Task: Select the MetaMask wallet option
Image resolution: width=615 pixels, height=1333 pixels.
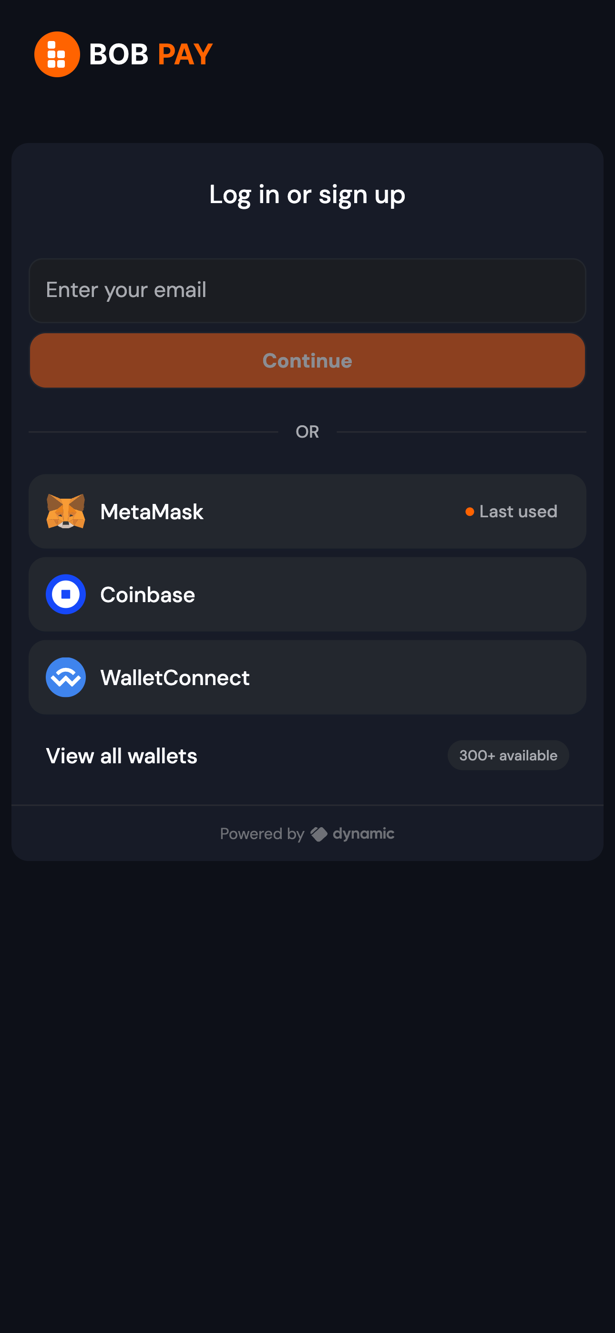Action: (x=307, y=511)
